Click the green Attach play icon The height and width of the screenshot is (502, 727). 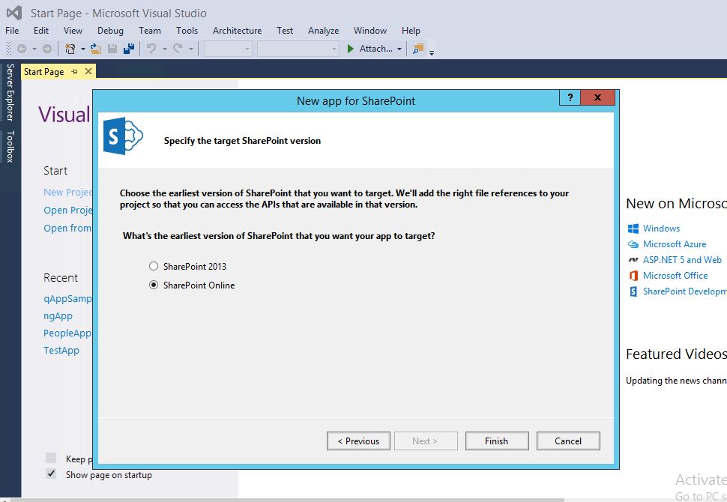(x=351, y=49)
